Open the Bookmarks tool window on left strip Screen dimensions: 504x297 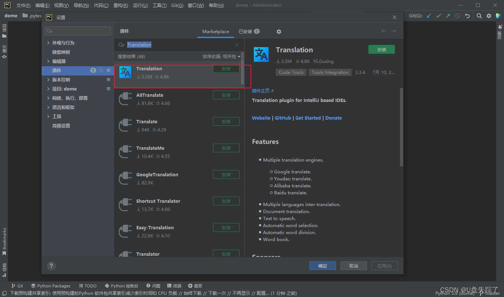[x=4, y=241]
